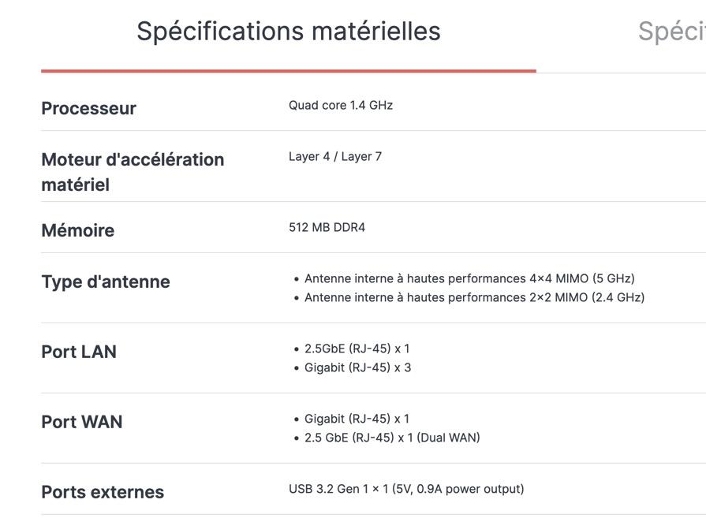Click the 512 MB DDR4 value
This screenshot has width=706, height=522.
(x=327, y=228)
